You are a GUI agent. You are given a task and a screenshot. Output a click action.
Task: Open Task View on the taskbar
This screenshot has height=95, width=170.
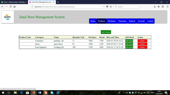click(x=9, y=93)
